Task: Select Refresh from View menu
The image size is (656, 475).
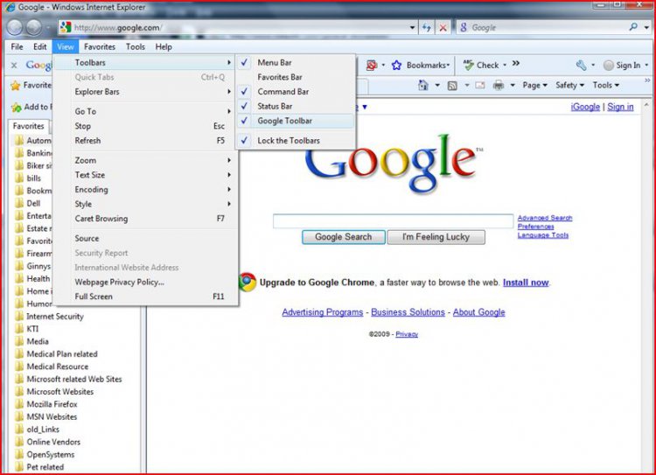Action: click(x=144, y=141)
